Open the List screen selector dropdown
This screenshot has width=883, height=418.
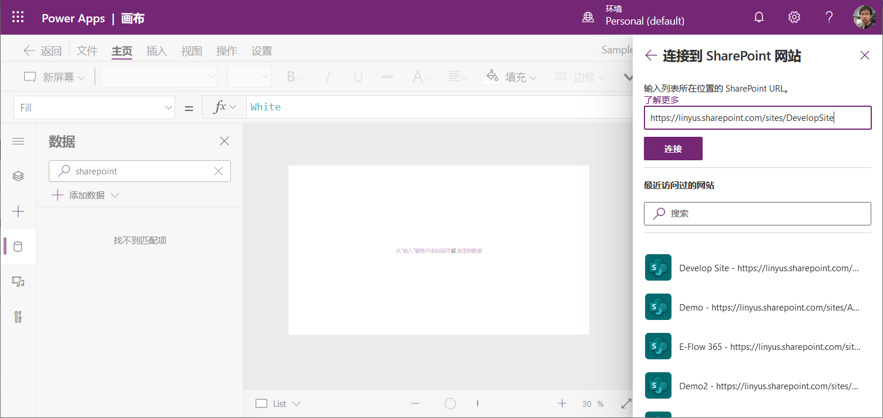point(278,403)
